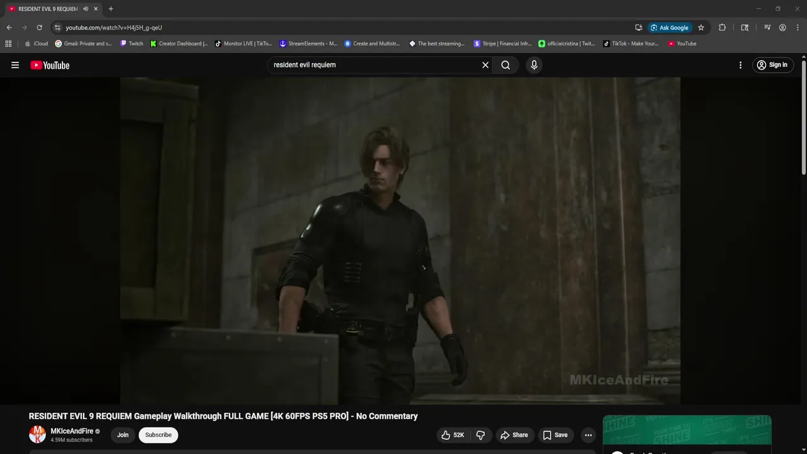Open YouTube settings three-dot menu
807x454 pixels.
740,65
